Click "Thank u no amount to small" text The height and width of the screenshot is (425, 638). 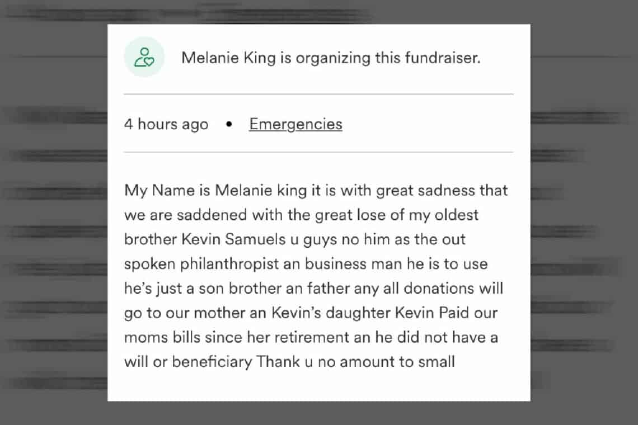pos(356,362)
